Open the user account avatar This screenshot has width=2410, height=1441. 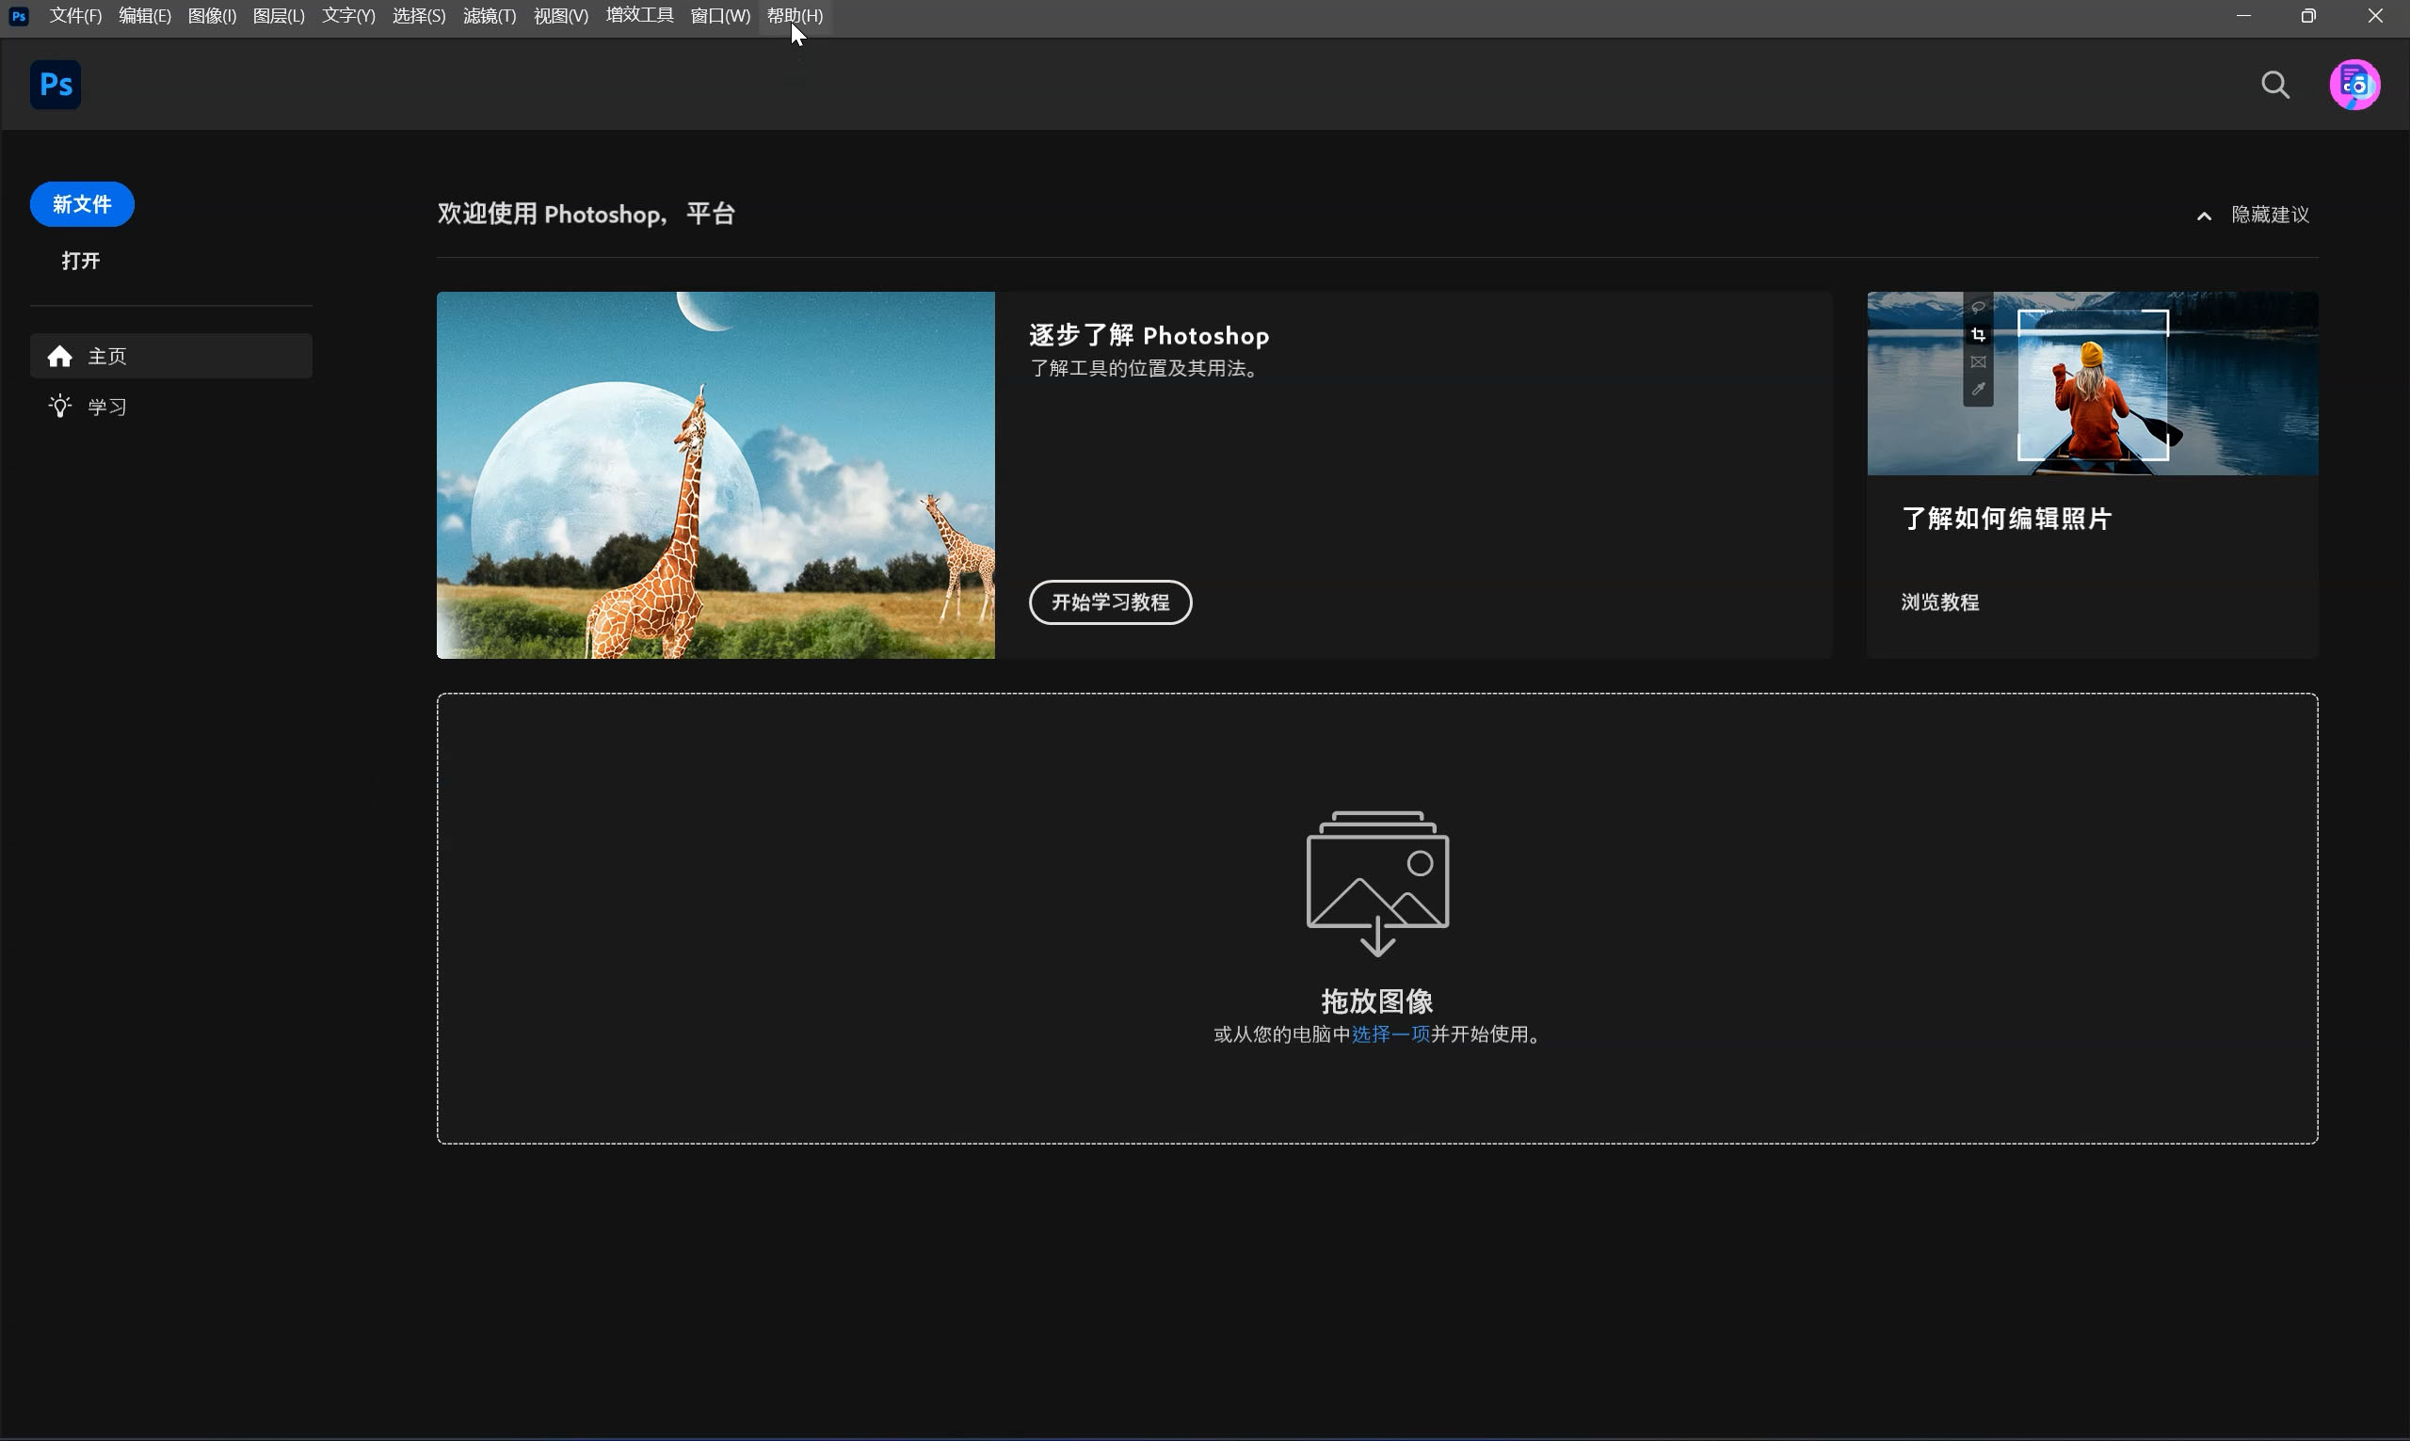point(2354,85)
